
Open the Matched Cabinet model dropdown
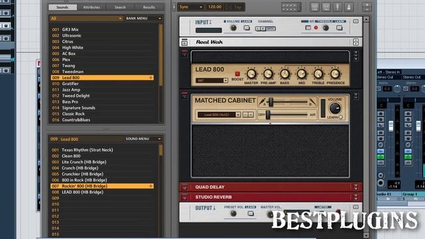(219, 115)
